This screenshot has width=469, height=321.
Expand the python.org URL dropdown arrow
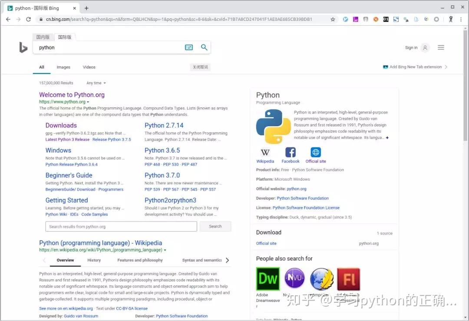click(88, 102)
